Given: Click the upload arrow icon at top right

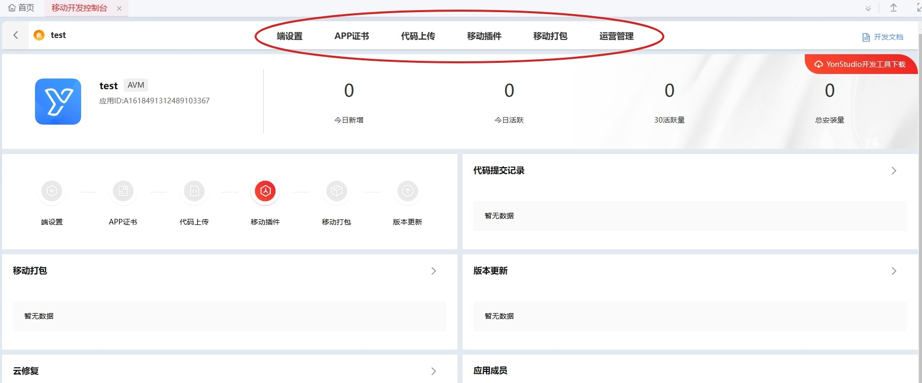Looking at the screenshot, I should 894,8.
